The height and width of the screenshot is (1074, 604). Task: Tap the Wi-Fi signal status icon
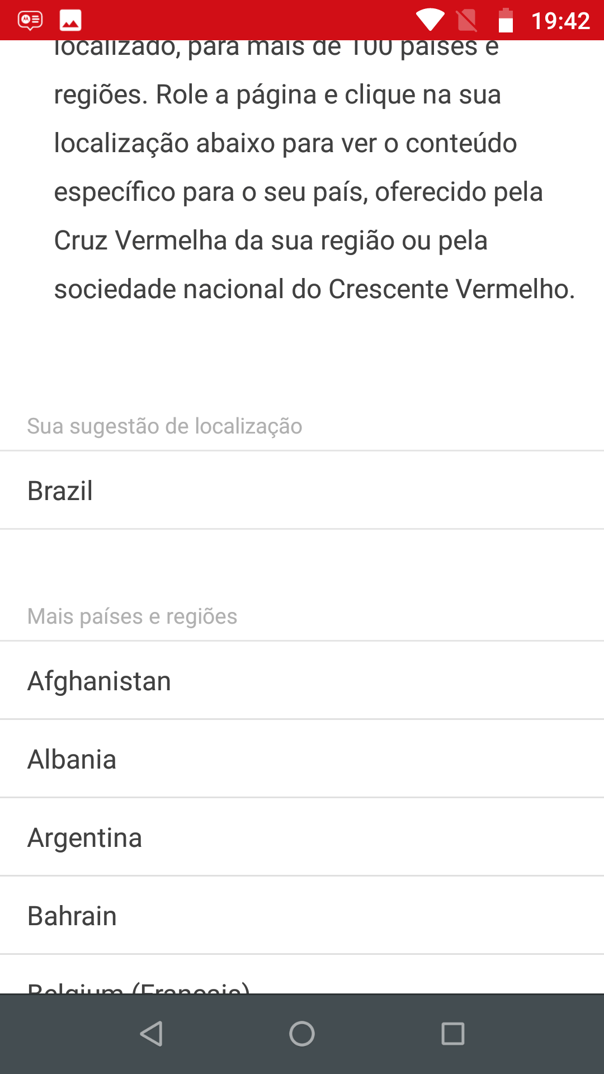[x=430, y=21]
